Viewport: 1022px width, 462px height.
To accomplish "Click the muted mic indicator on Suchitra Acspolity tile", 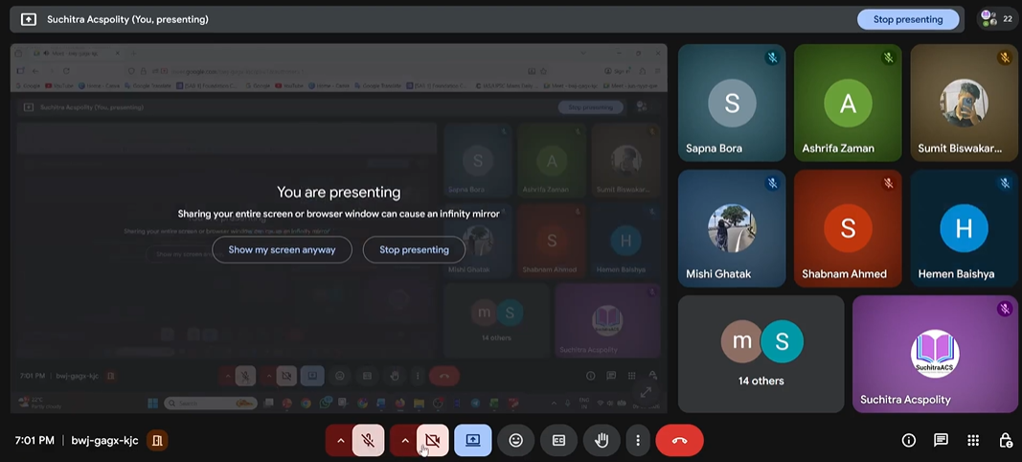I will (1005, 309).
